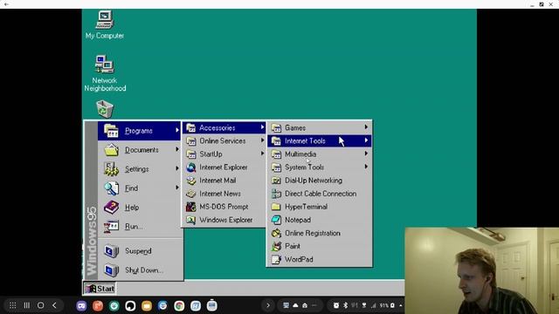Open Programs in the Start menu
The height and width of the screenshot is (314, 559).
coord(139,131)
